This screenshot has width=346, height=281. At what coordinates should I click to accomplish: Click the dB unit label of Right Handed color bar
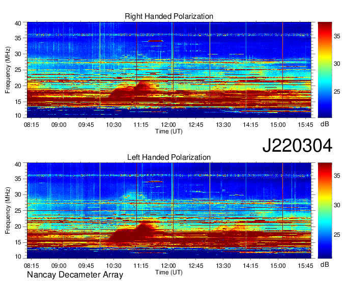[x=325, y=124]
